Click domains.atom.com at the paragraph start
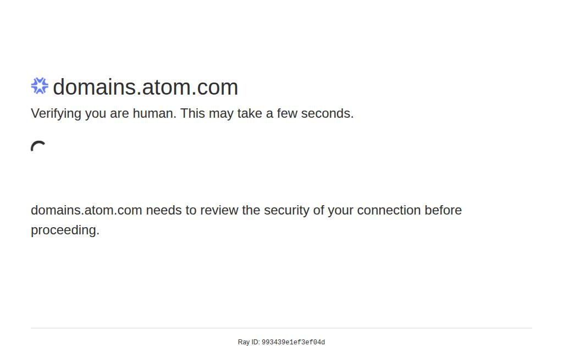The width and height of the screenshot is (563, 346). [x=86, y=210]
